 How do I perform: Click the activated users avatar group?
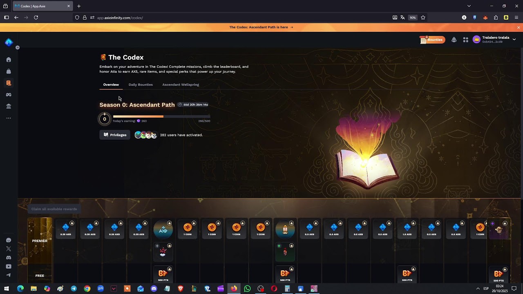(146, 135)
